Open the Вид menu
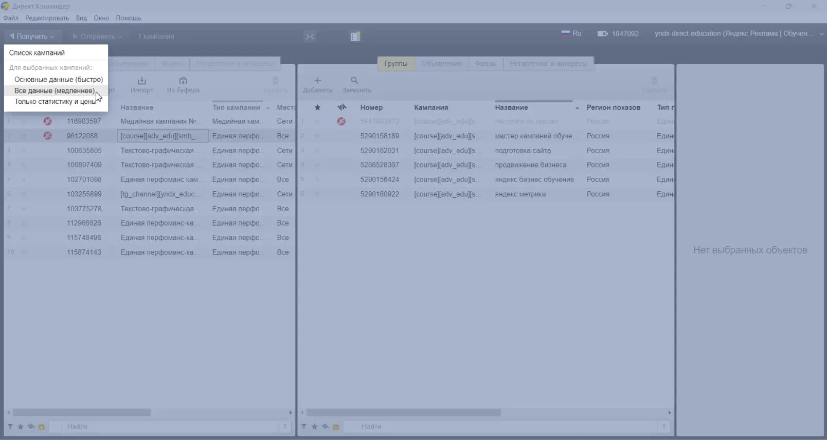 [x=81, y=18]
